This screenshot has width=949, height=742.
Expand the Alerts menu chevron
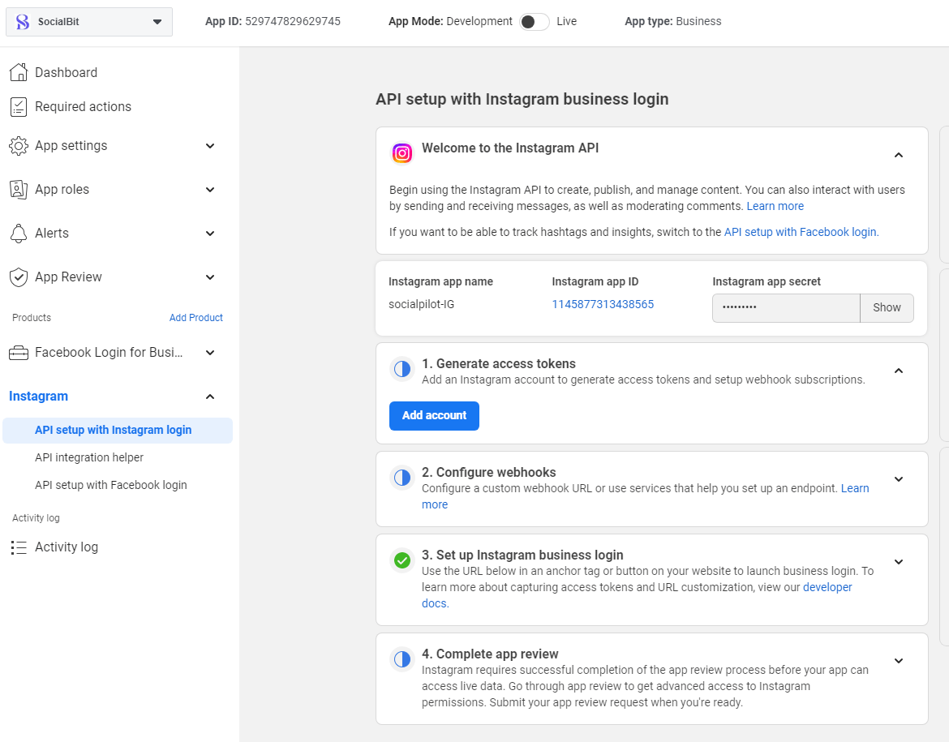click(x=210, y=233)
